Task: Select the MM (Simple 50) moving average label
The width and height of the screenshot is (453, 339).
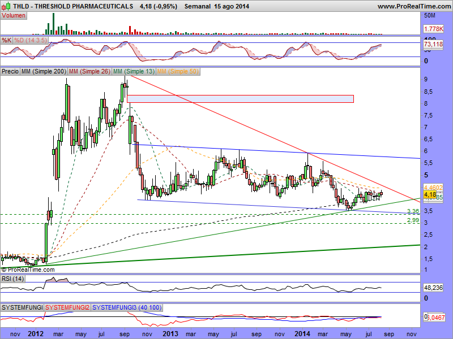Action: pyautogui.click(x=178, y=71)
